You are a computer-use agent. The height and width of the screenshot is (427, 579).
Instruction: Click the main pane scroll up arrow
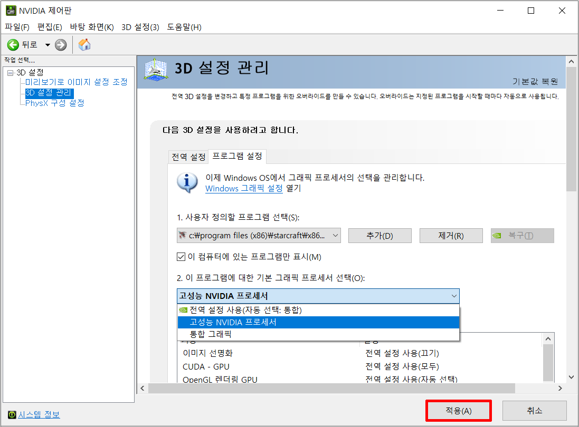(x=571, y=62)
